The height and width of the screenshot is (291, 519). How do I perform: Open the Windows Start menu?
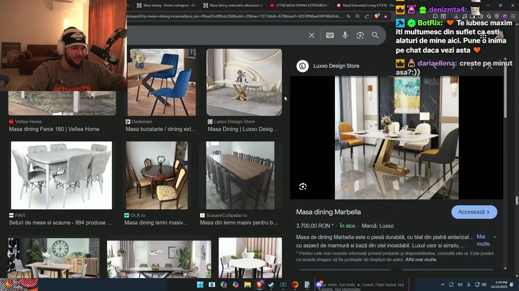(200, 285)
